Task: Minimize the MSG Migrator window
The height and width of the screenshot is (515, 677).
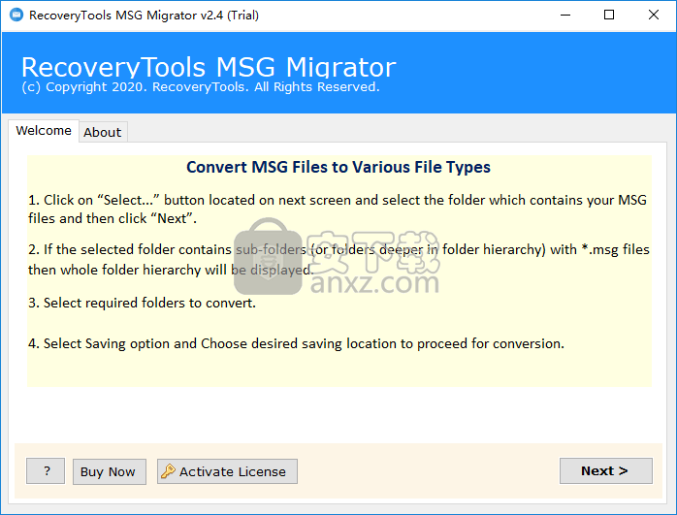Action: point(565,15)
